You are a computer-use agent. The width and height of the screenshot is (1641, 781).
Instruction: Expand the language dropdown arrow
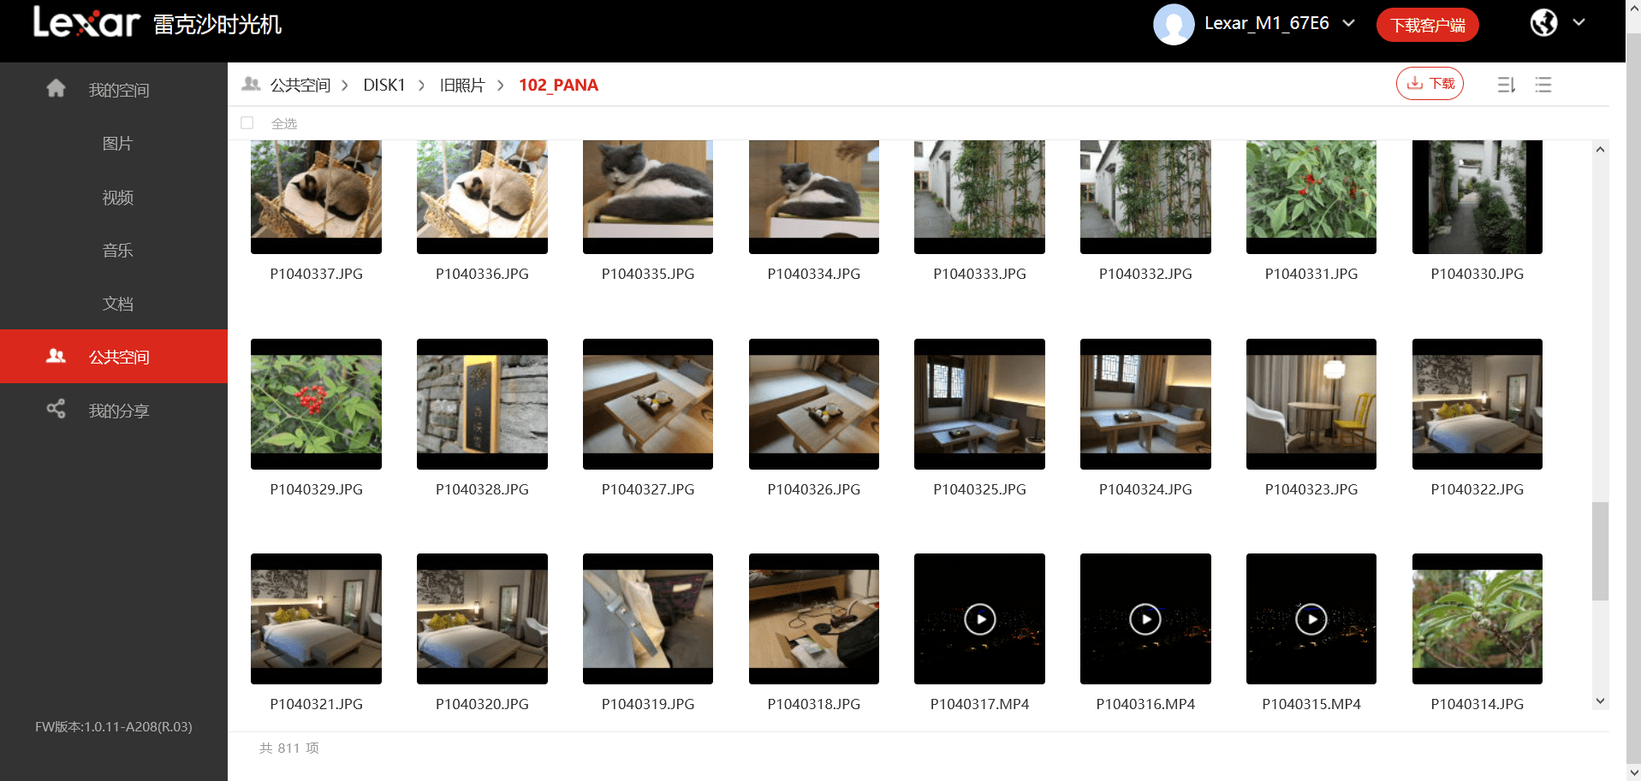[1579, 22]
